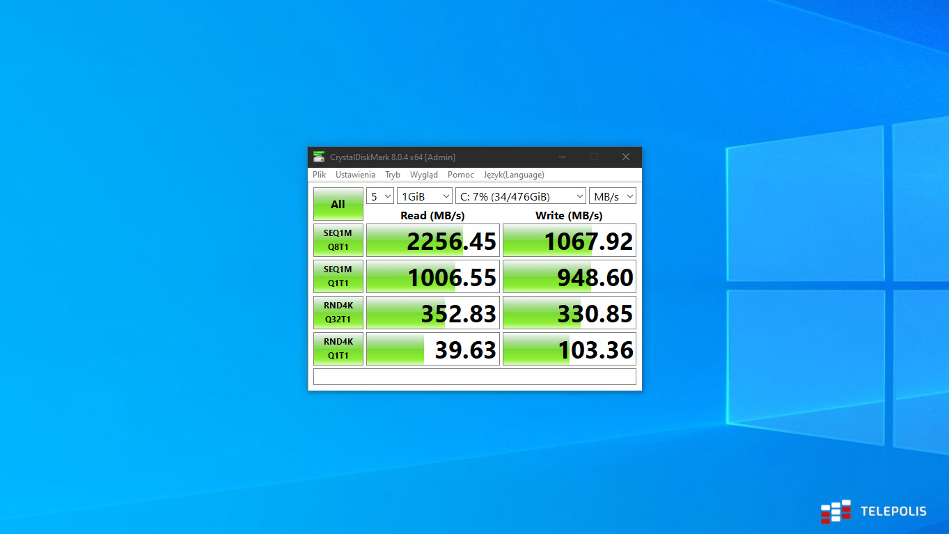Open the Język(Language) menu
This screenshot has height=534, width=949.
[x=514, y=175]
